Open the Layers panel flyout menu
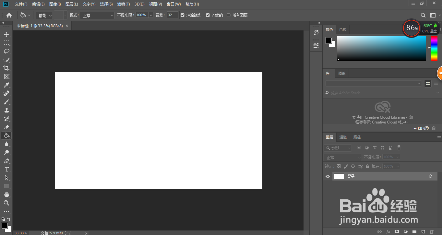This screenshot has height=235, width=442. (439, 137)
